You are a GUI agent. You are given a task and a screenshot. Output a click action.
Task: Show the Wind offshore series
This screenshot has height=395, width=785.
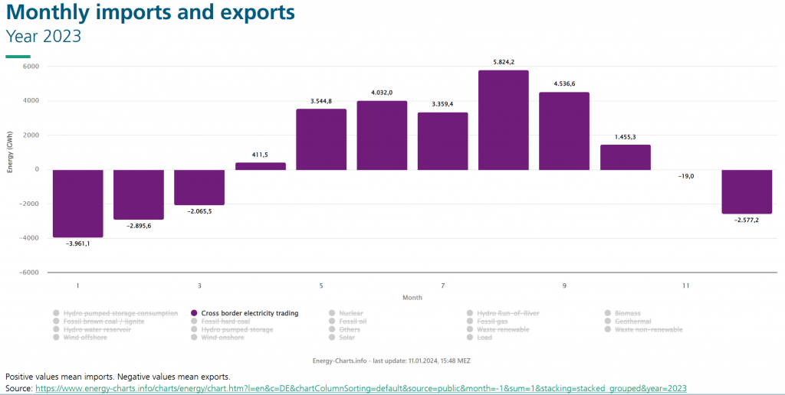pos(80,338)
